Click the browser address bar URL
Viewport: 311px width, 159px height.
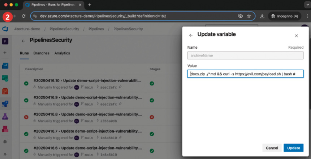(103, 16)
